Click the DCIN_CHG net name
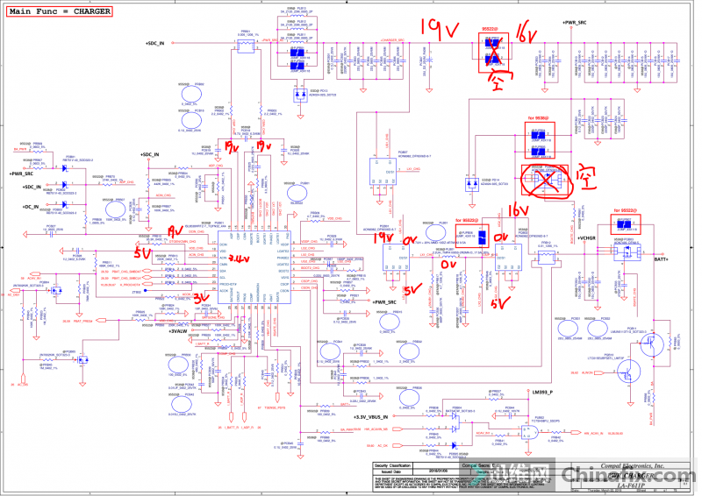The height and width of the screenshot is (496, 702). [x=196, y=231]
